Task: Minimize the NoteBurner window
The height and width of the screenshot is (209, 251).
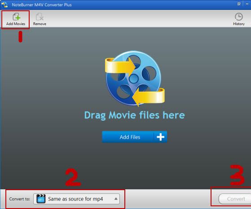Action: click(247, 4)
